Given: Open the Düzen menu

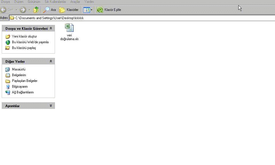Looking at the screenshot, I should tap(19, 2).
